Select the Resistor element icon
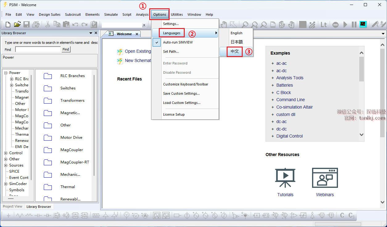The height and width of the screenshot is (227, 387). 19,216
